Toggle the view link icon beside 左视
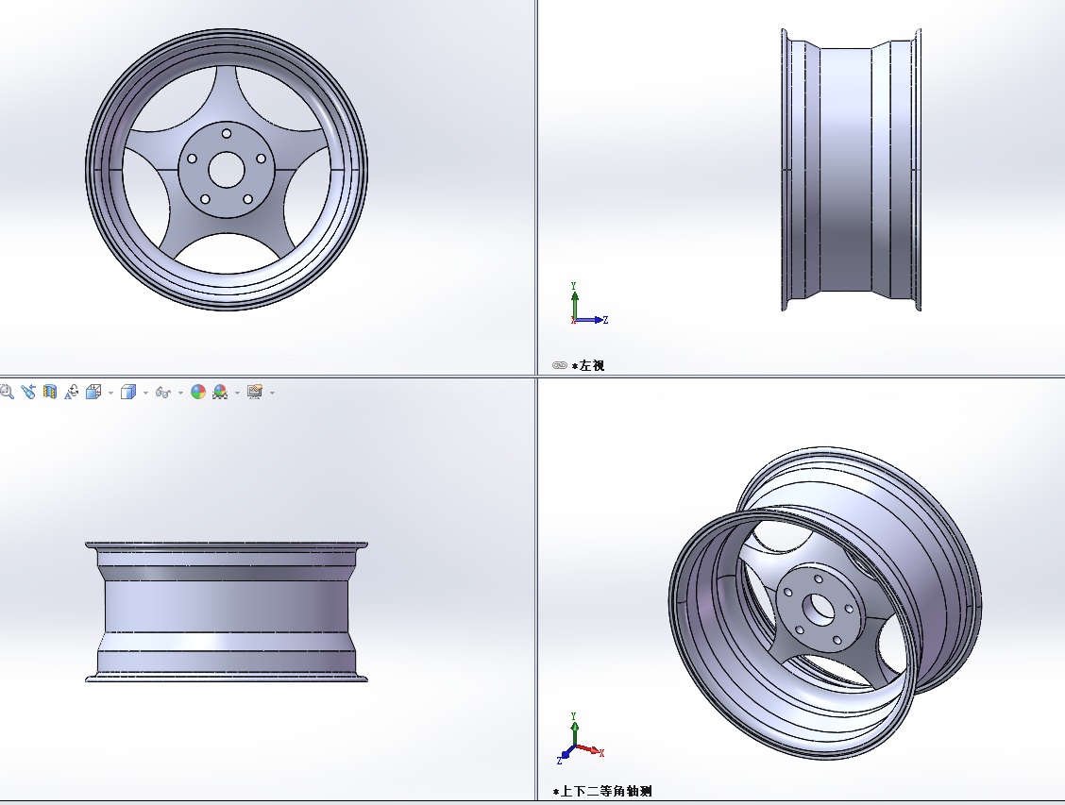 [559, 365]
